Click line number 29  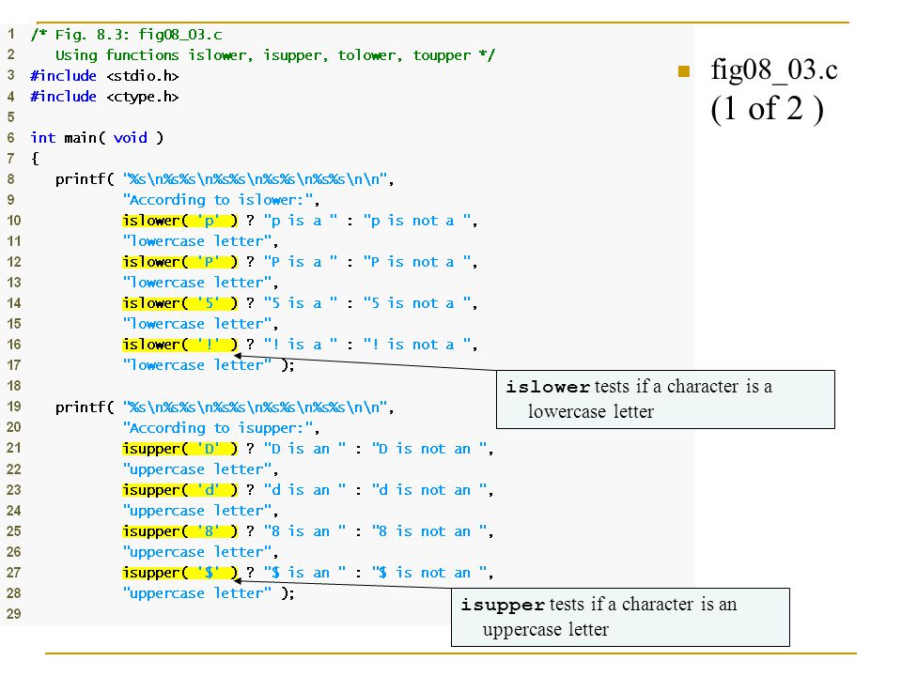[14, 614]
